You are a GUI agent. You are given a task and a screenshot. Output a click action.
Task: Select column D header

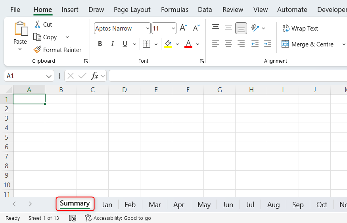[x=125, y=90]
